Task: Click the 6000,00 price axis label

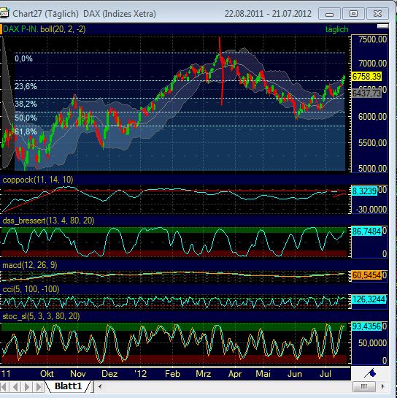Action: (x=373, y=117)
